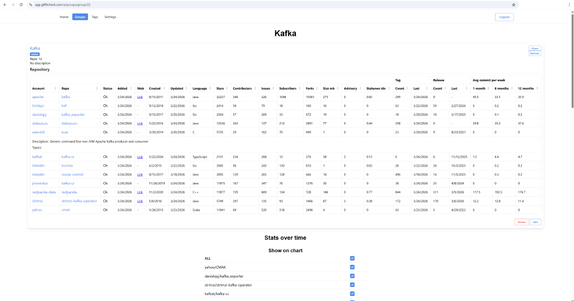Uncheck danielqsj/kafka_exporter on chart

(x=352, y=276)
